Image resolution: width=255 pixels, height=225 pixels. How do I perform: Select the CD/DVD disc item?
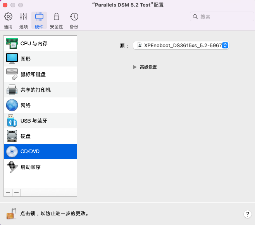click(x=40, y=152)
